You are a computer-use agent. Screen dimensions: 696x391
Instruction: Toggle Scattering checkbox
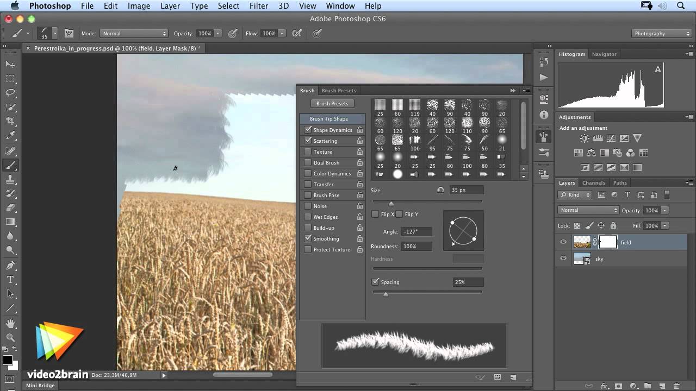pyautogui.click(x=308, y=141)
